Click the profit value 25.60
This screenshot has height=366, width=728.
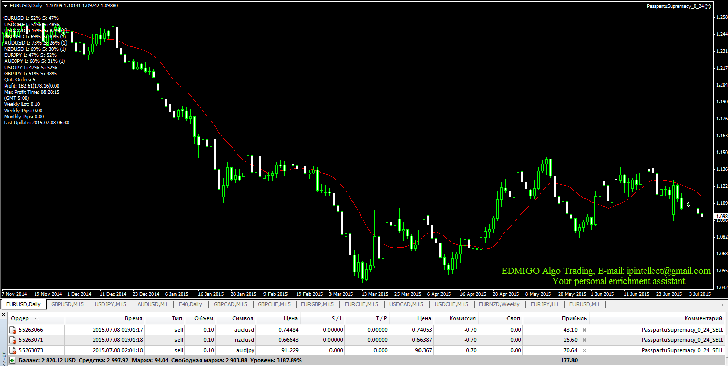click(x=570, y=340)
